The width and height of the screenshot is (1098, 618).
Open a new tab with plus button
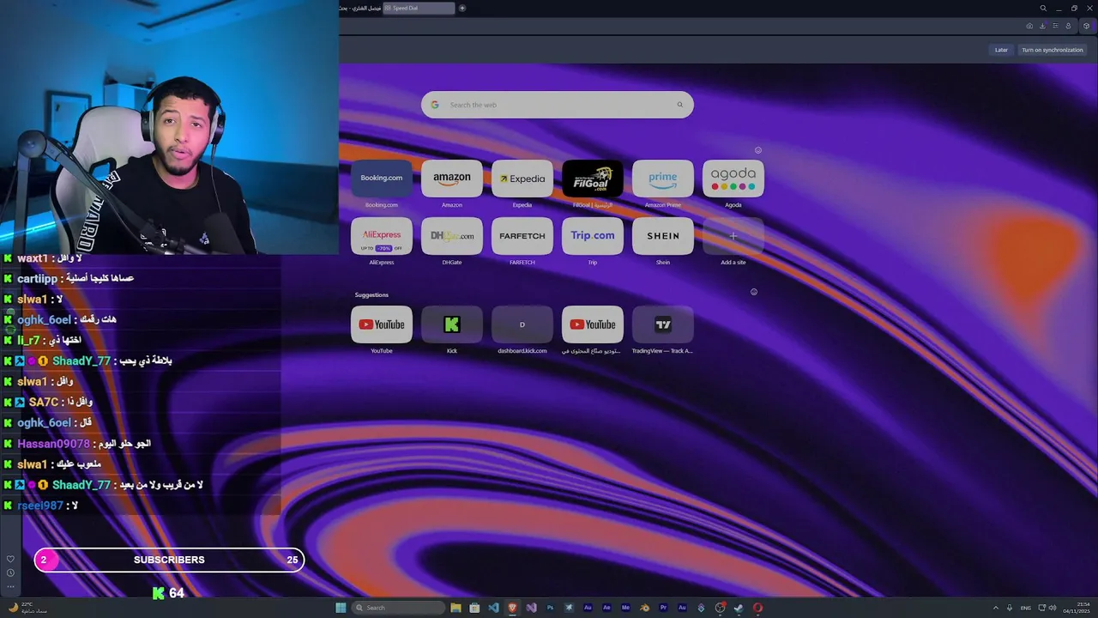(x=462, y=8)
